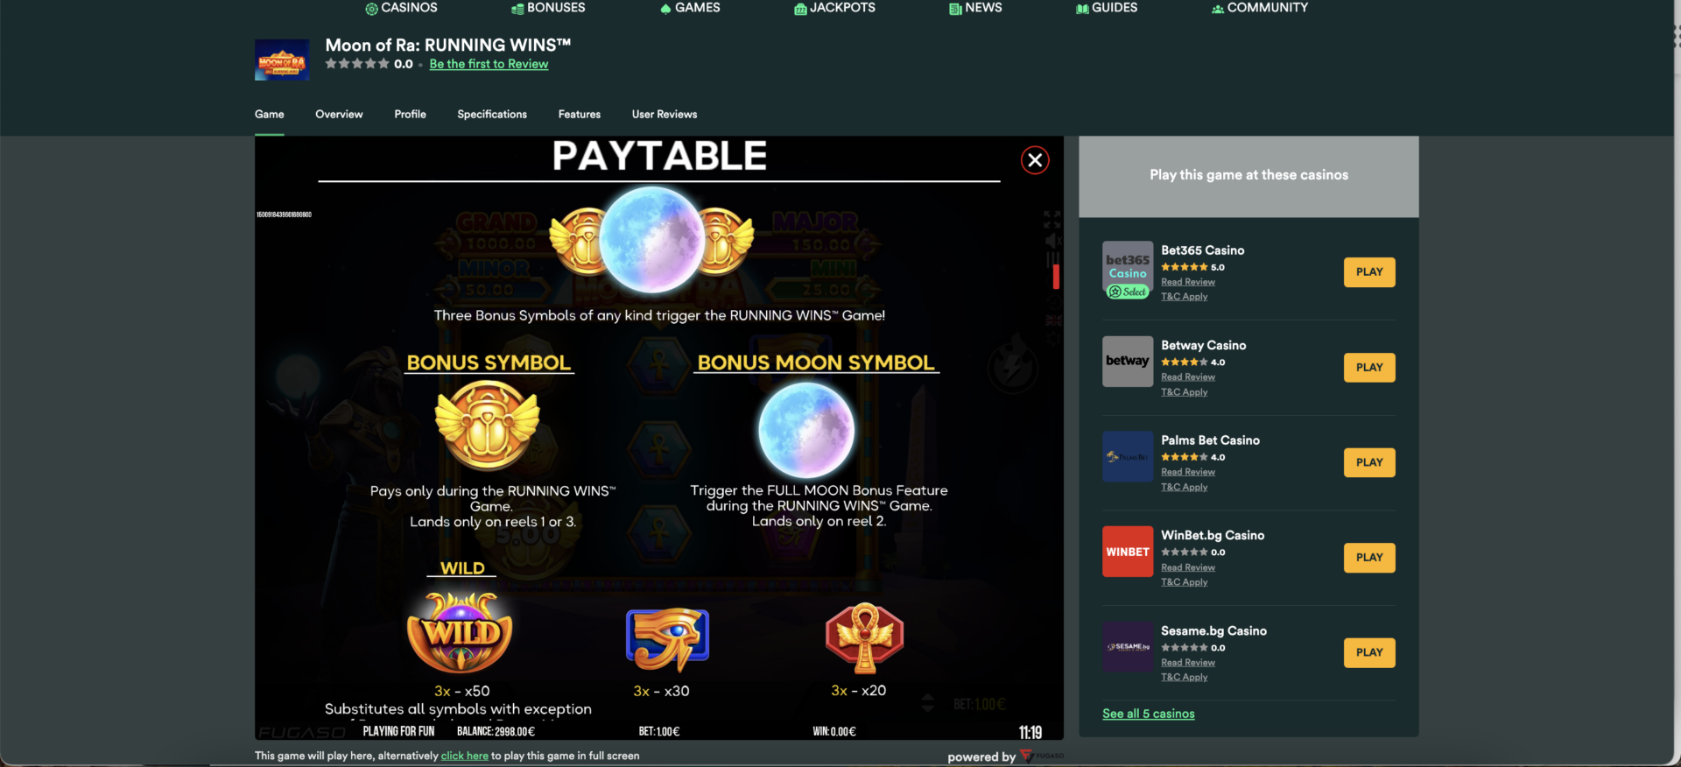Open Palms Bet Casino T&C Apply link
The image size is (1681, 767).
click(1185, 487)
